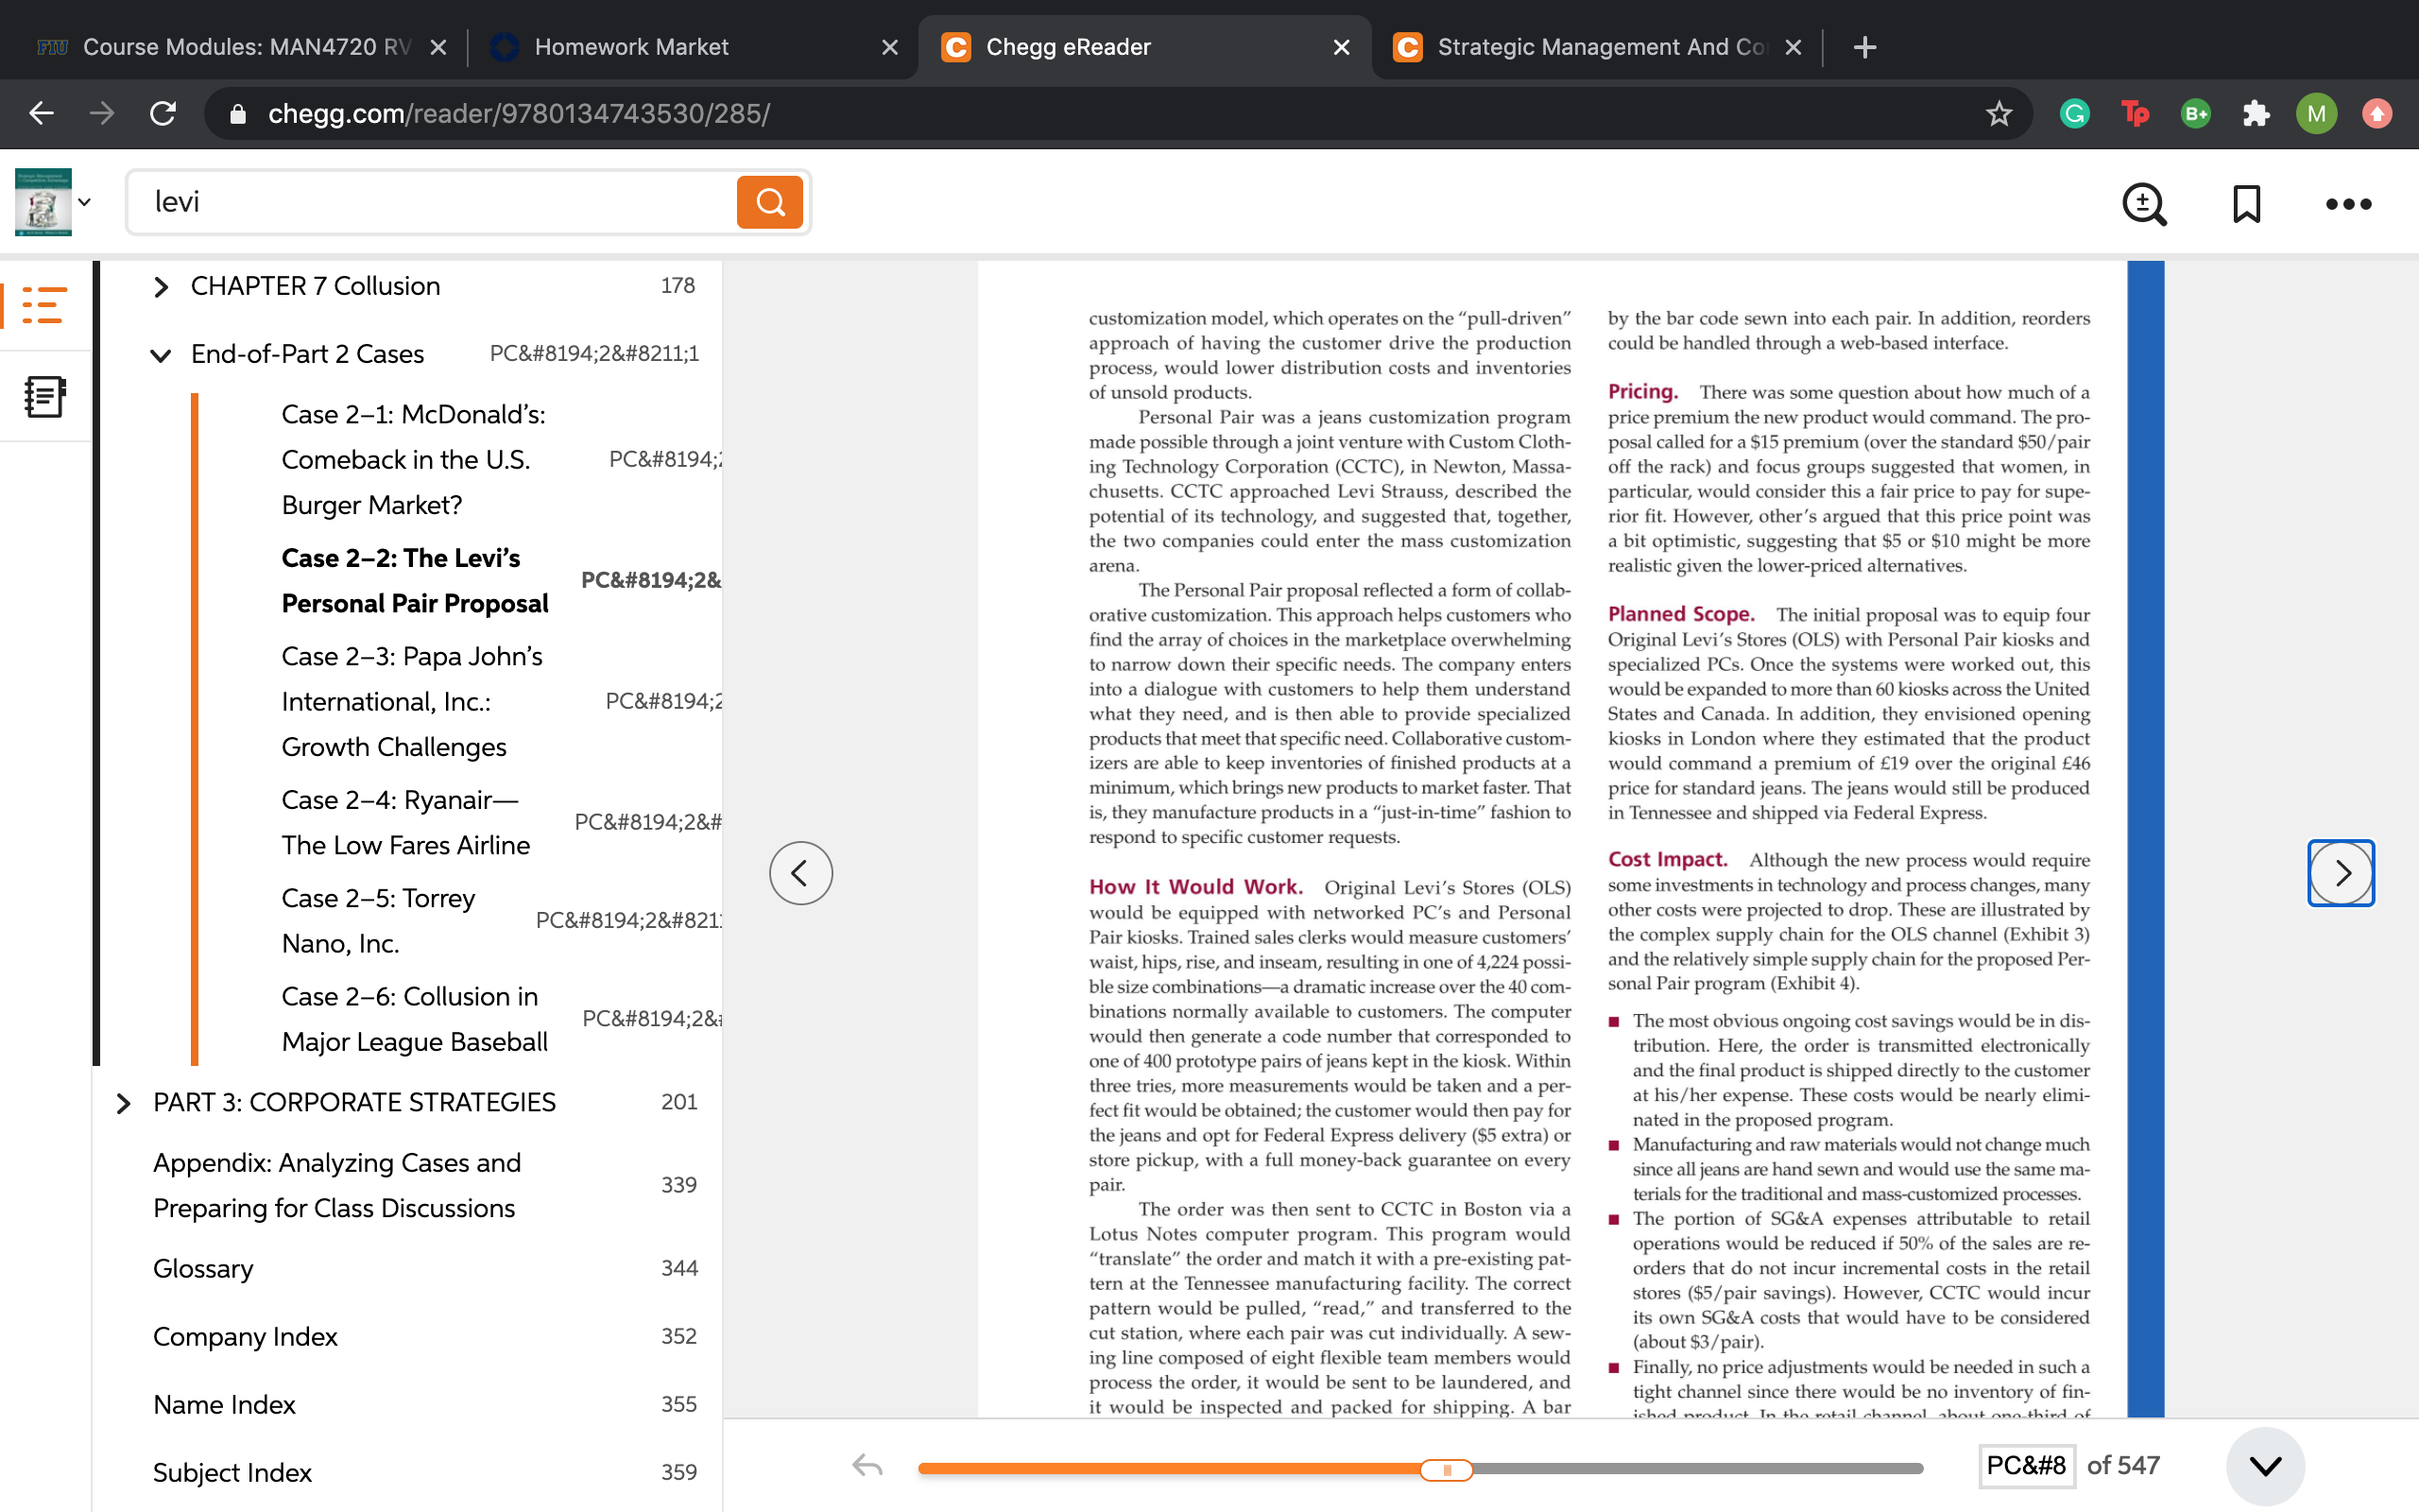
Task: Open the zoom magnifier tool
Action: point(2143,204)
